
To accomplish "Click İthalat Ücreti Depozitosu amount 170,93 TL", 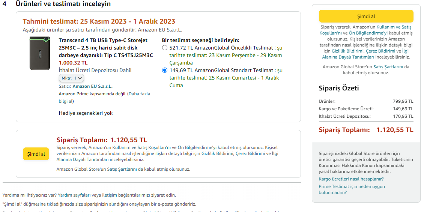I will pyautogui.click(x=403, y=117).
